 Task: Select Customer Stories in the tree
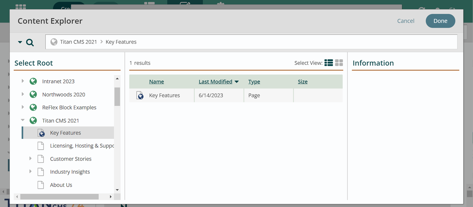click(x=71, y=159)
